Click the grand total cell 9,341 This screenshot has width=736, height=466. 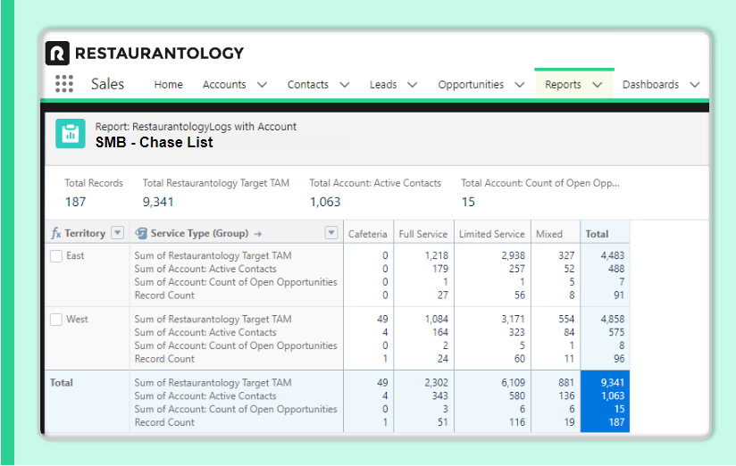coord(613,382)
